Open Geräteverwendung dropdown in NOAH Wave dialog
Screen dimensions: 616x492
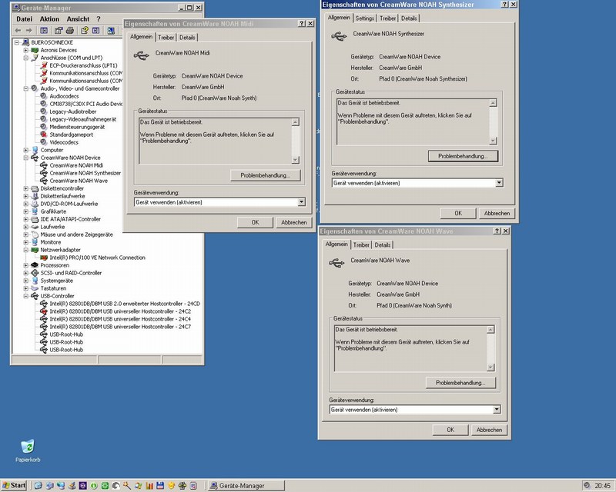[497, 410]
